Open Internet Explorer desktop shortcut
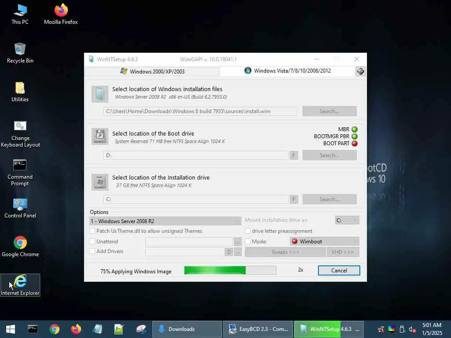Viewport: 451px width, 338px height. 20,285
